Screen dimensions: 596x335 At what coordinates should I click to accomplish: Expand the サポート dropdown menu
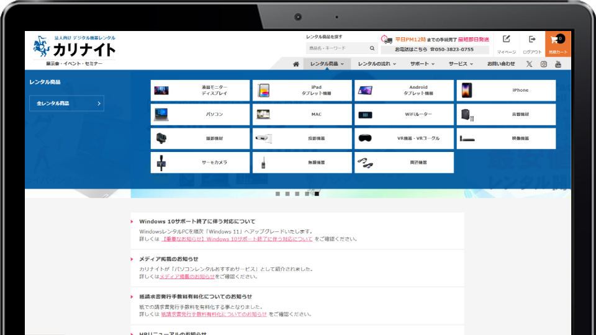click(x=422, y=64)
